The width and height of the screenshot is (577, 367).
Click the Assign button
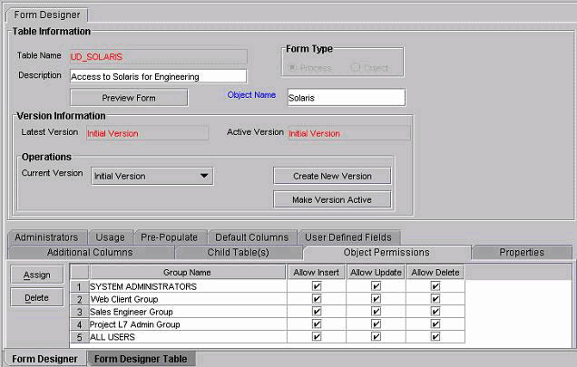point(36,275)
